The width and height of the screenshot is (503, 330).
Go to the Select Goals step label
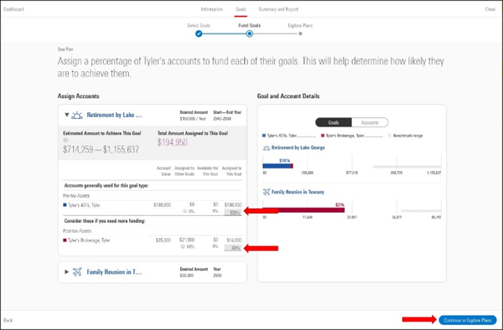click(x=199, y=25)
